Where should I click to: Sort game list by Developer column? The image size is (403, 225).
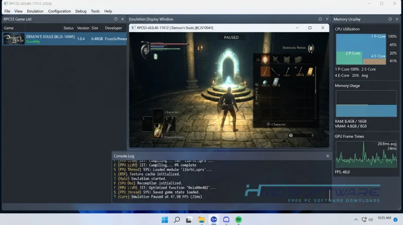point(113,28)
